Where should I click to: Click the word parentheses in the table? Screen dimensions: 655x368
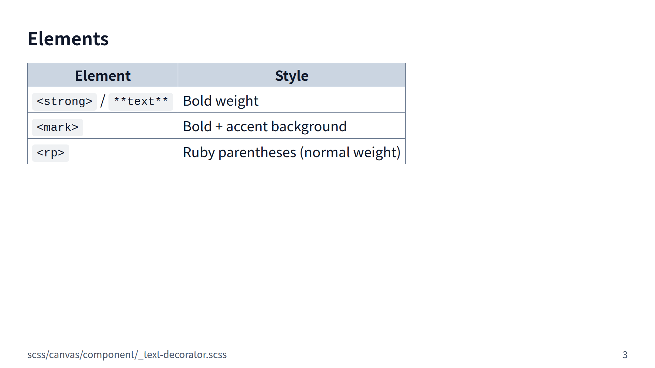(257, 152)
